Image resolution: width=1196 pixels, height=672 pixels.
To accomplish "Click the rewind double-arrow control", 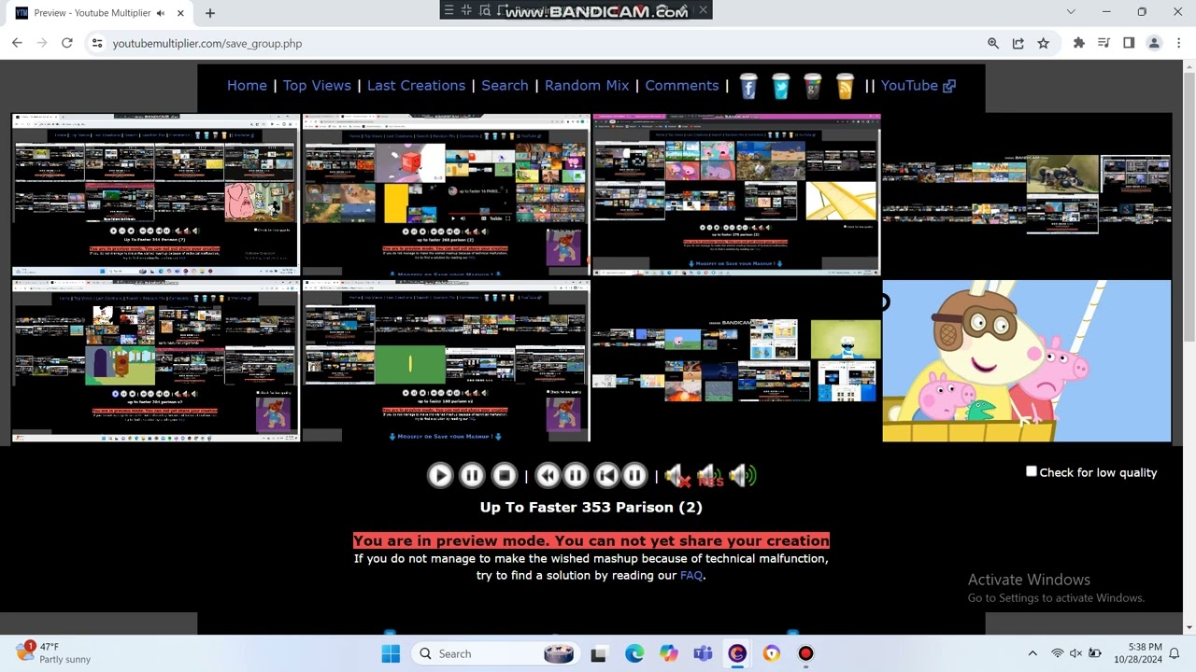I will click(548, 476).
